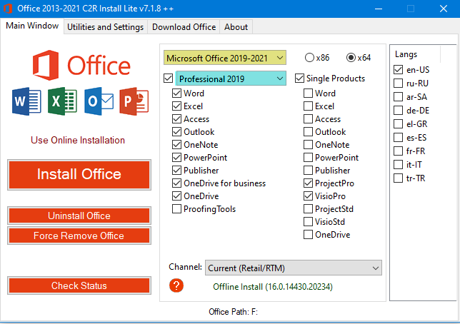
Task: Enable the VisioStd checkbox
Action: (x=308, y=222)
